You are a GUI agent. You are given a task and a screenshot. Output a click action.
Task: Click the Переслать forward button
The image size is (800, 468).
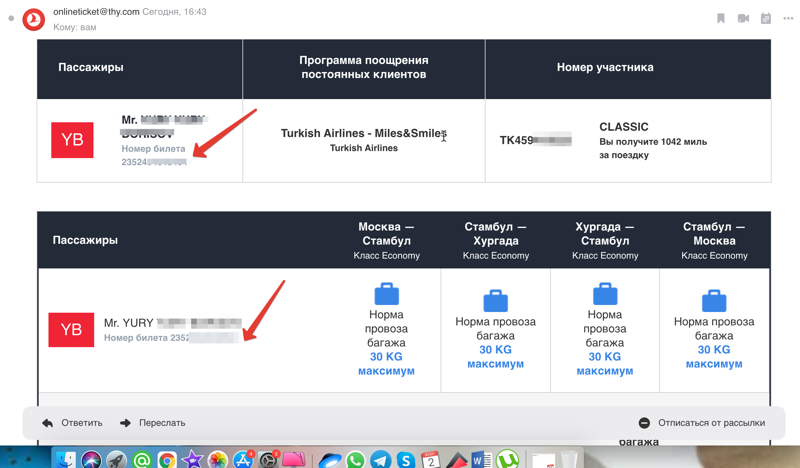152,423
